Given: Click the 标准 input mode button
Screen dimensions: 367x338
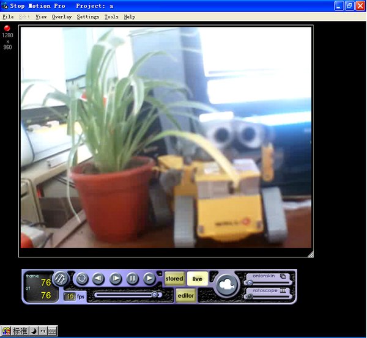Looking at the screenshot, I should [20, 331].
